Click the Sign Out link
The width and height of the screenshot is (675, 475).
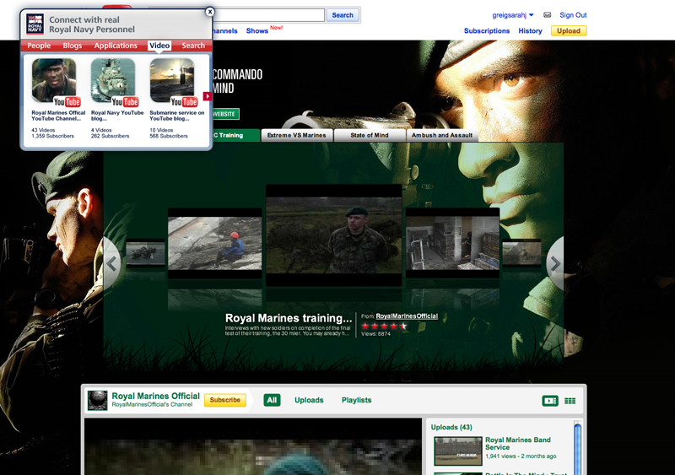tap(573, 15)
